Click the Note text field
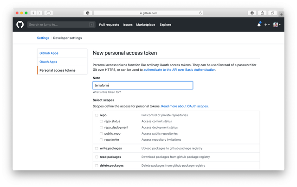The height and width of the screenshot is (187, 297). pos(142,86)
